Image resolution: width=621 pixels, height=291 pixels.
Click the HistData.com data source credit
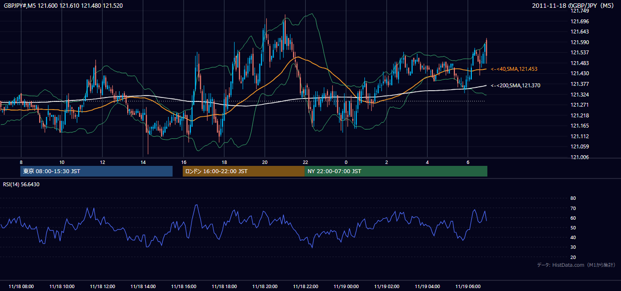576,265
